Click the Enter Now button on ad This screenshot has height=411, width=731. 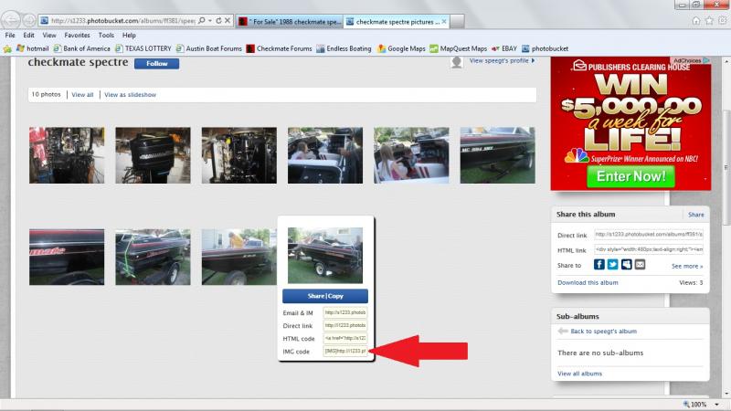pyautogui.click(x=630, y=176)
